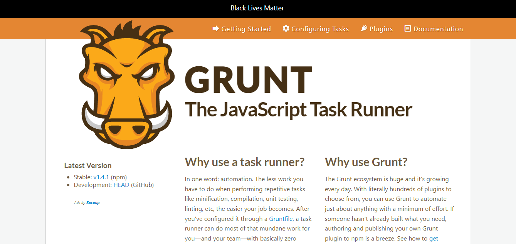
Task: Follow the Gruntfile link in the paragraph
Action: [281, 219]
